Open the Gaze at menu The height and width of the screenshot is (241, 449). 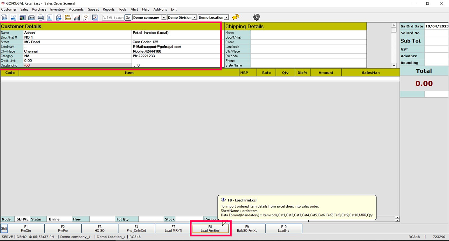93,9
